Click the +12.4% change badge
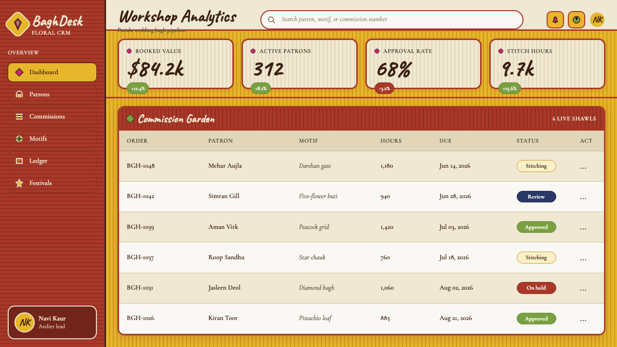 click(138, 89)
